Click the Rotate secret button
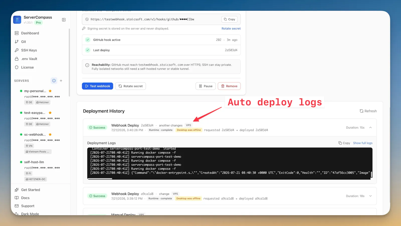The height and width of the screenshot is (226, 401). pos(131,86)
